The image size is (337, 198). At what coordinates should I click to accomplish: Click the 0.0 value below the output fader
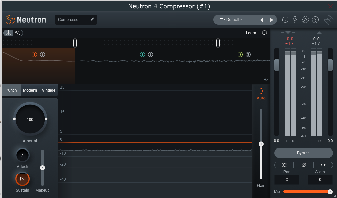(x=330, y=141)
